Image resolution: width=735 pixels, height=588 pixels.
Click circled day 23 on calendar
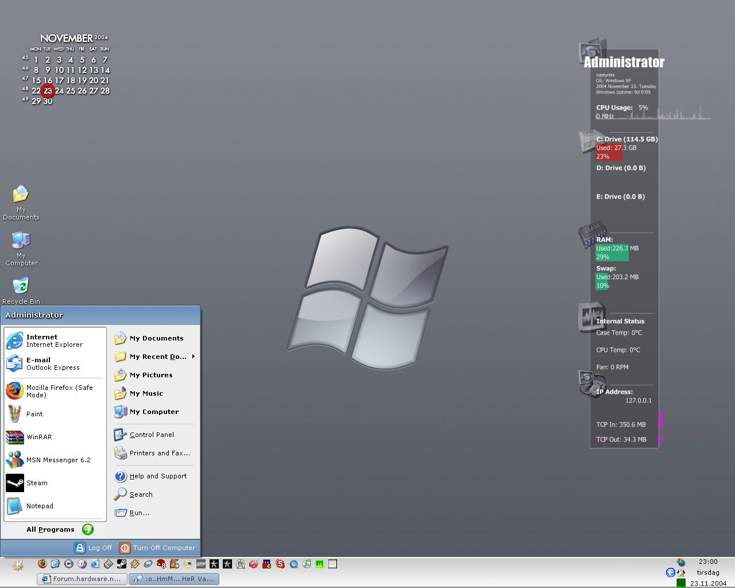(48, 91)
